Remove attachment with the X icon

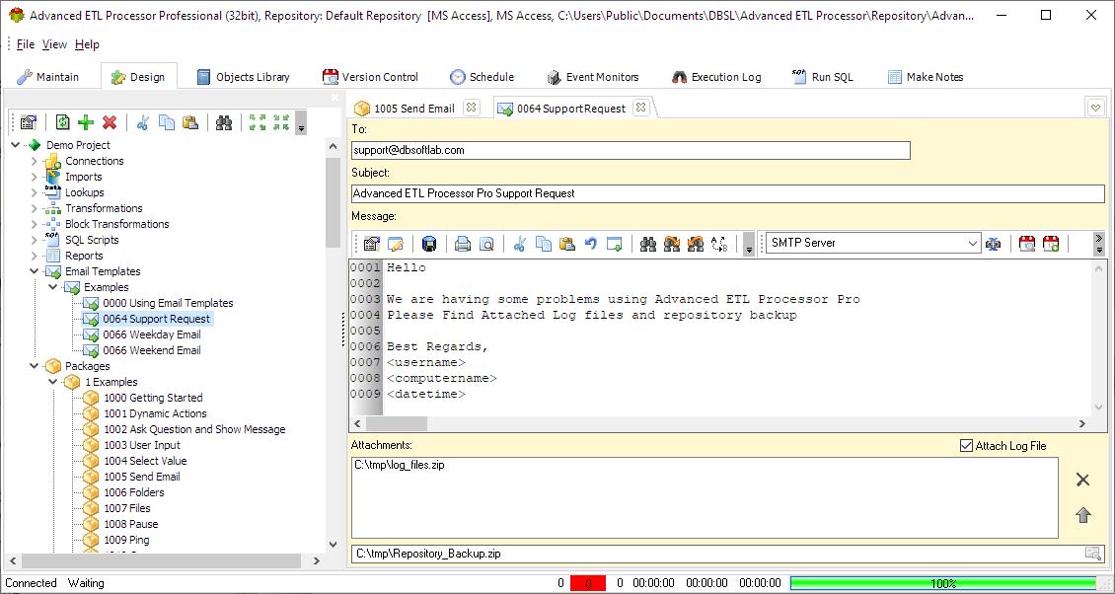click(1083, 481)
